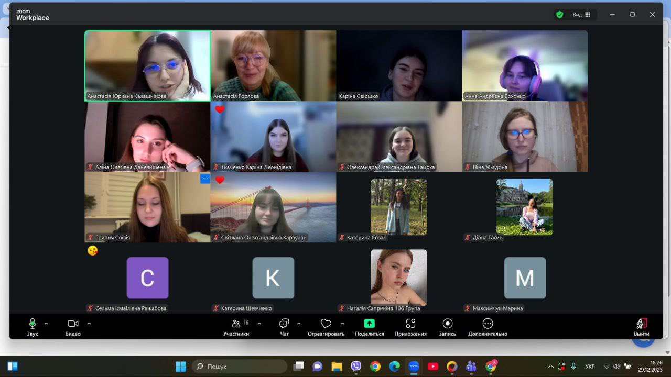Open the Zoom taskbar icon
The height and width of the screenshot is (377, 671).
point(414,367)
